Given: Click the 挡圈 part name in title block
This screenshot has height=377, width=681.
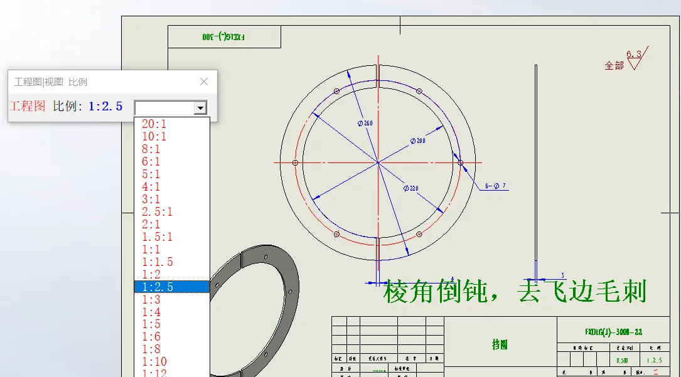Looking at the screenshot, I should (x=500, y=344).
